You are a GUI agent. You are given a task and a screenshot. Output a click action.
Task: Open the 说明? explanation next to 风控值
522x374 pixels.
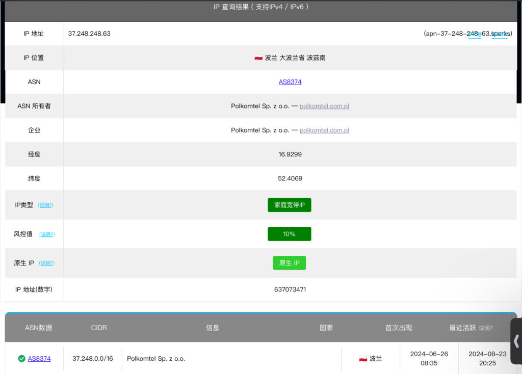pyautogui.click(x=47, y=234)
